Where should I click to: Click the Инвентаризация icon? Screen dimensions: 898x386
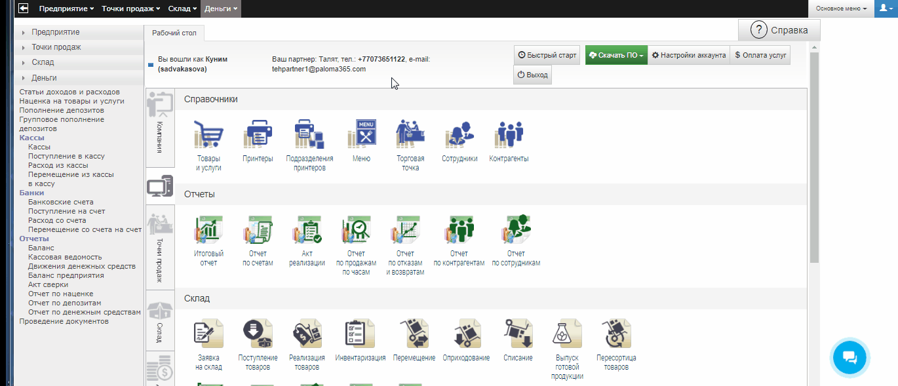360,334
